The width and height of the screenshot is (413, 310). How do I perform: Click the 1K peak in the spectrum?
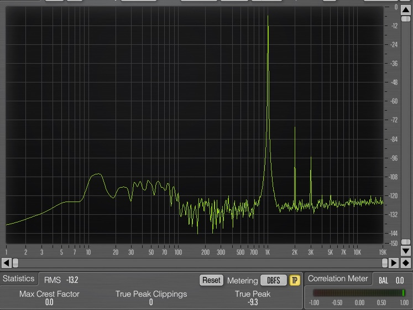click(x=268, y=22)
